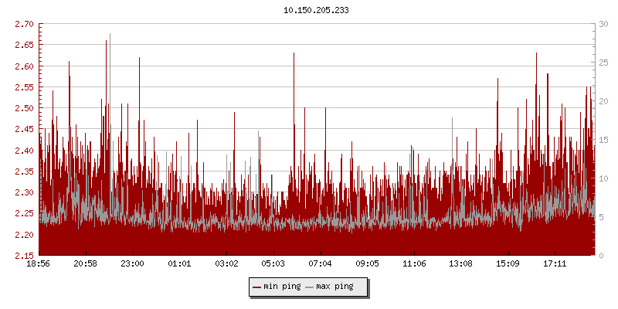This screenshot has width=618, height=309.
Task: Select the min ping legend label
Action: pyautogui.click(x=282, y=287)
